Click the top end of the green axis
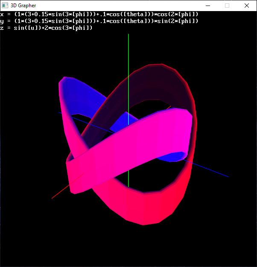This screenshot has height=267, width=257. click(x=128, y=35)
